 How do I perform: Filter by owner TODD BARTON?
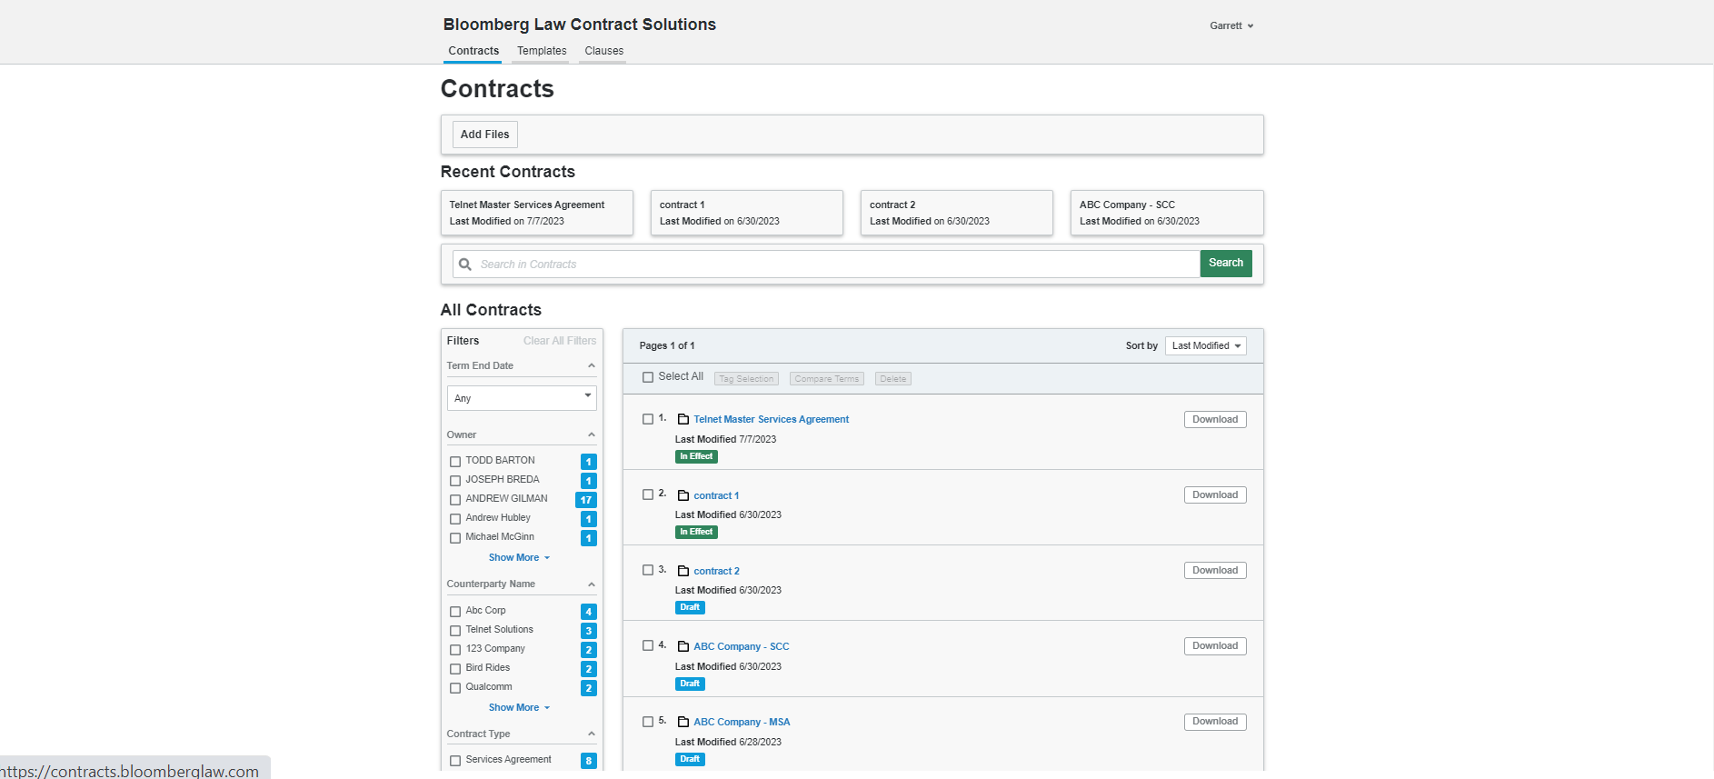(x=455, y=462)
